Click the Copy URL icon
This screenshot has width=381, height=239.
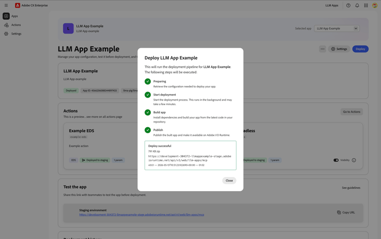point(339,213)
